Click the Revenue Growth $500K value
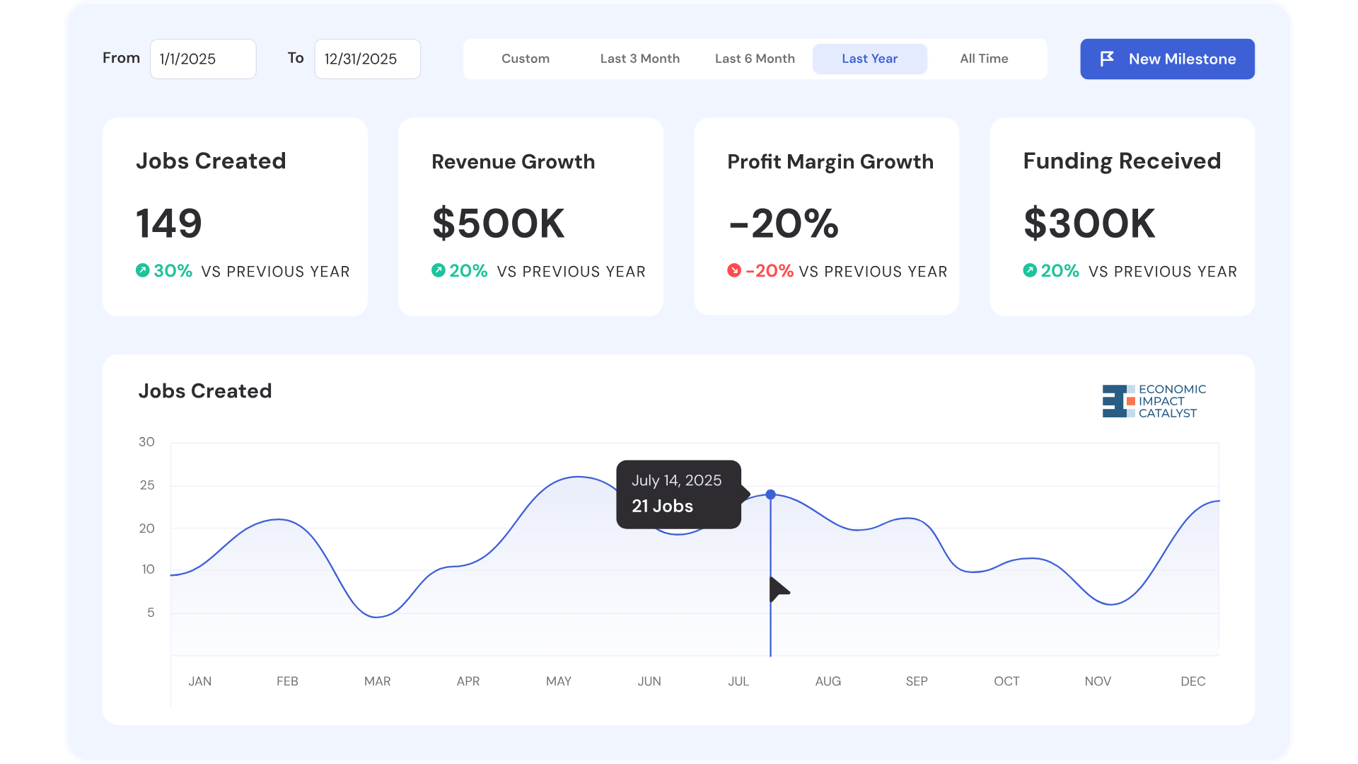 (498, 224)
